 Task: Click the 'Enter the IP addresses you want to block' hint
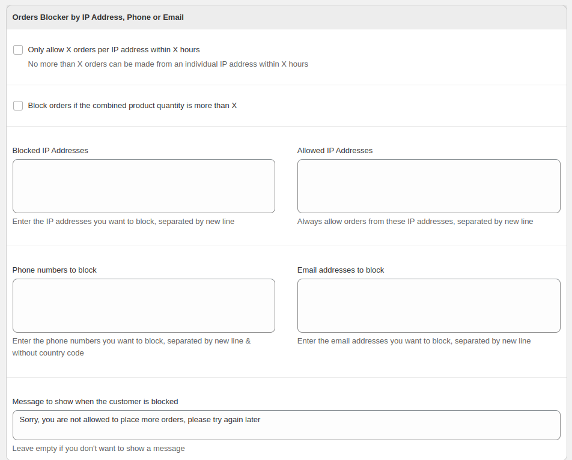[123, 222]
